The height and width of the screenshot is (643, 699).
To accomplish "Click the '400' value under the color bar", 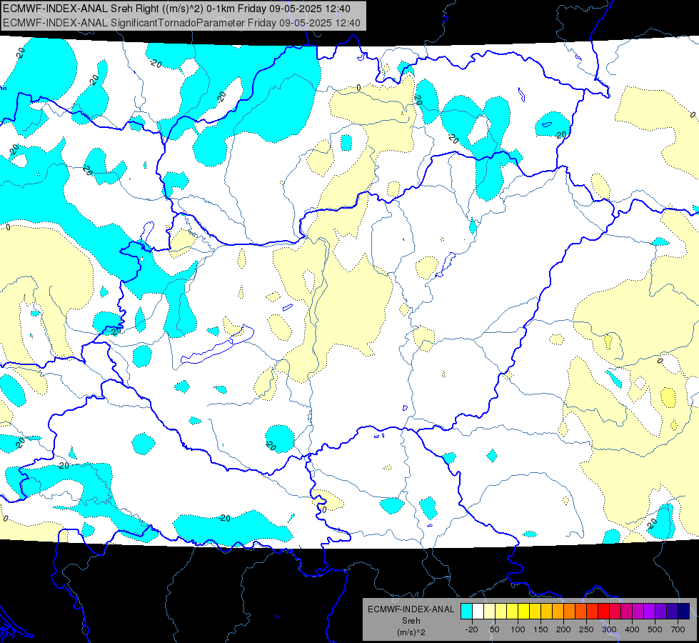I will pyautogui.click(x=632, y=629).
